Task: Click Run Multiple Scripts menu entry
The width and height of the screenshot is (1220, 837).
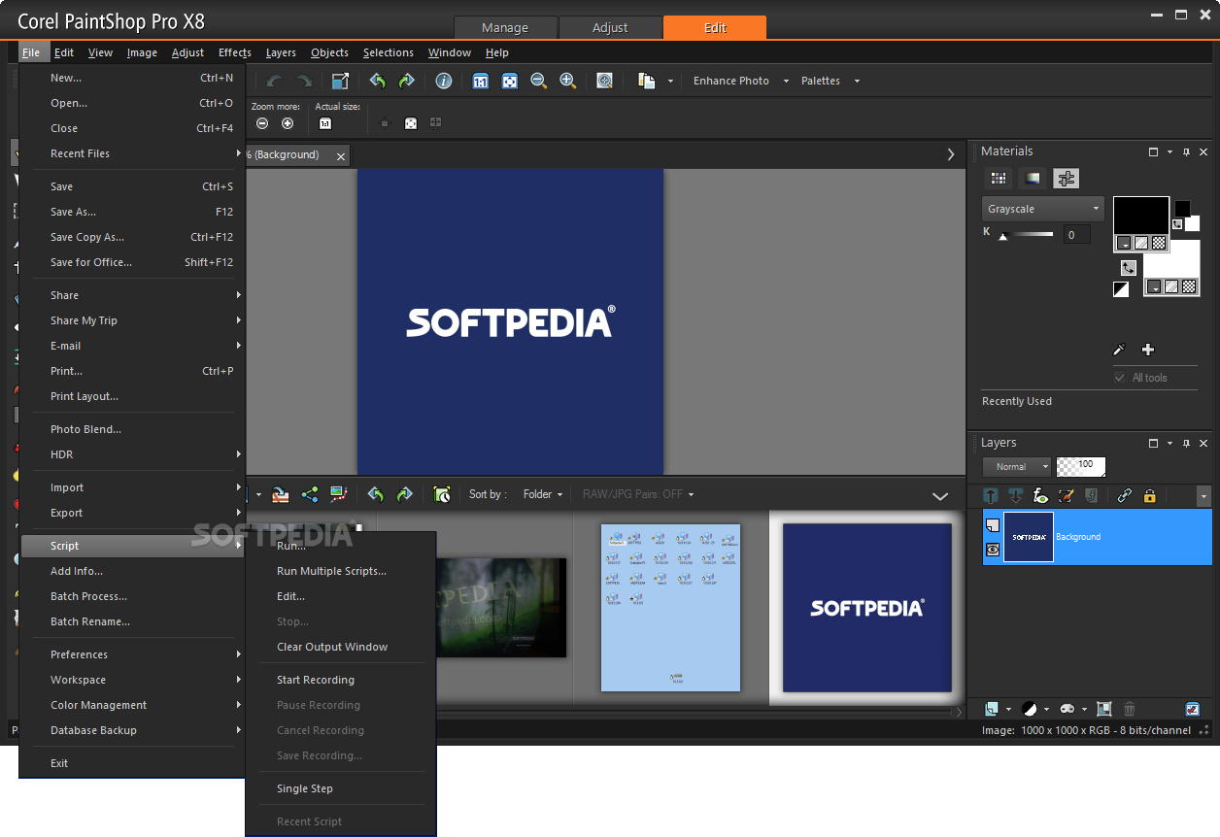Action: pyautogui.click(x=340, y=571)
